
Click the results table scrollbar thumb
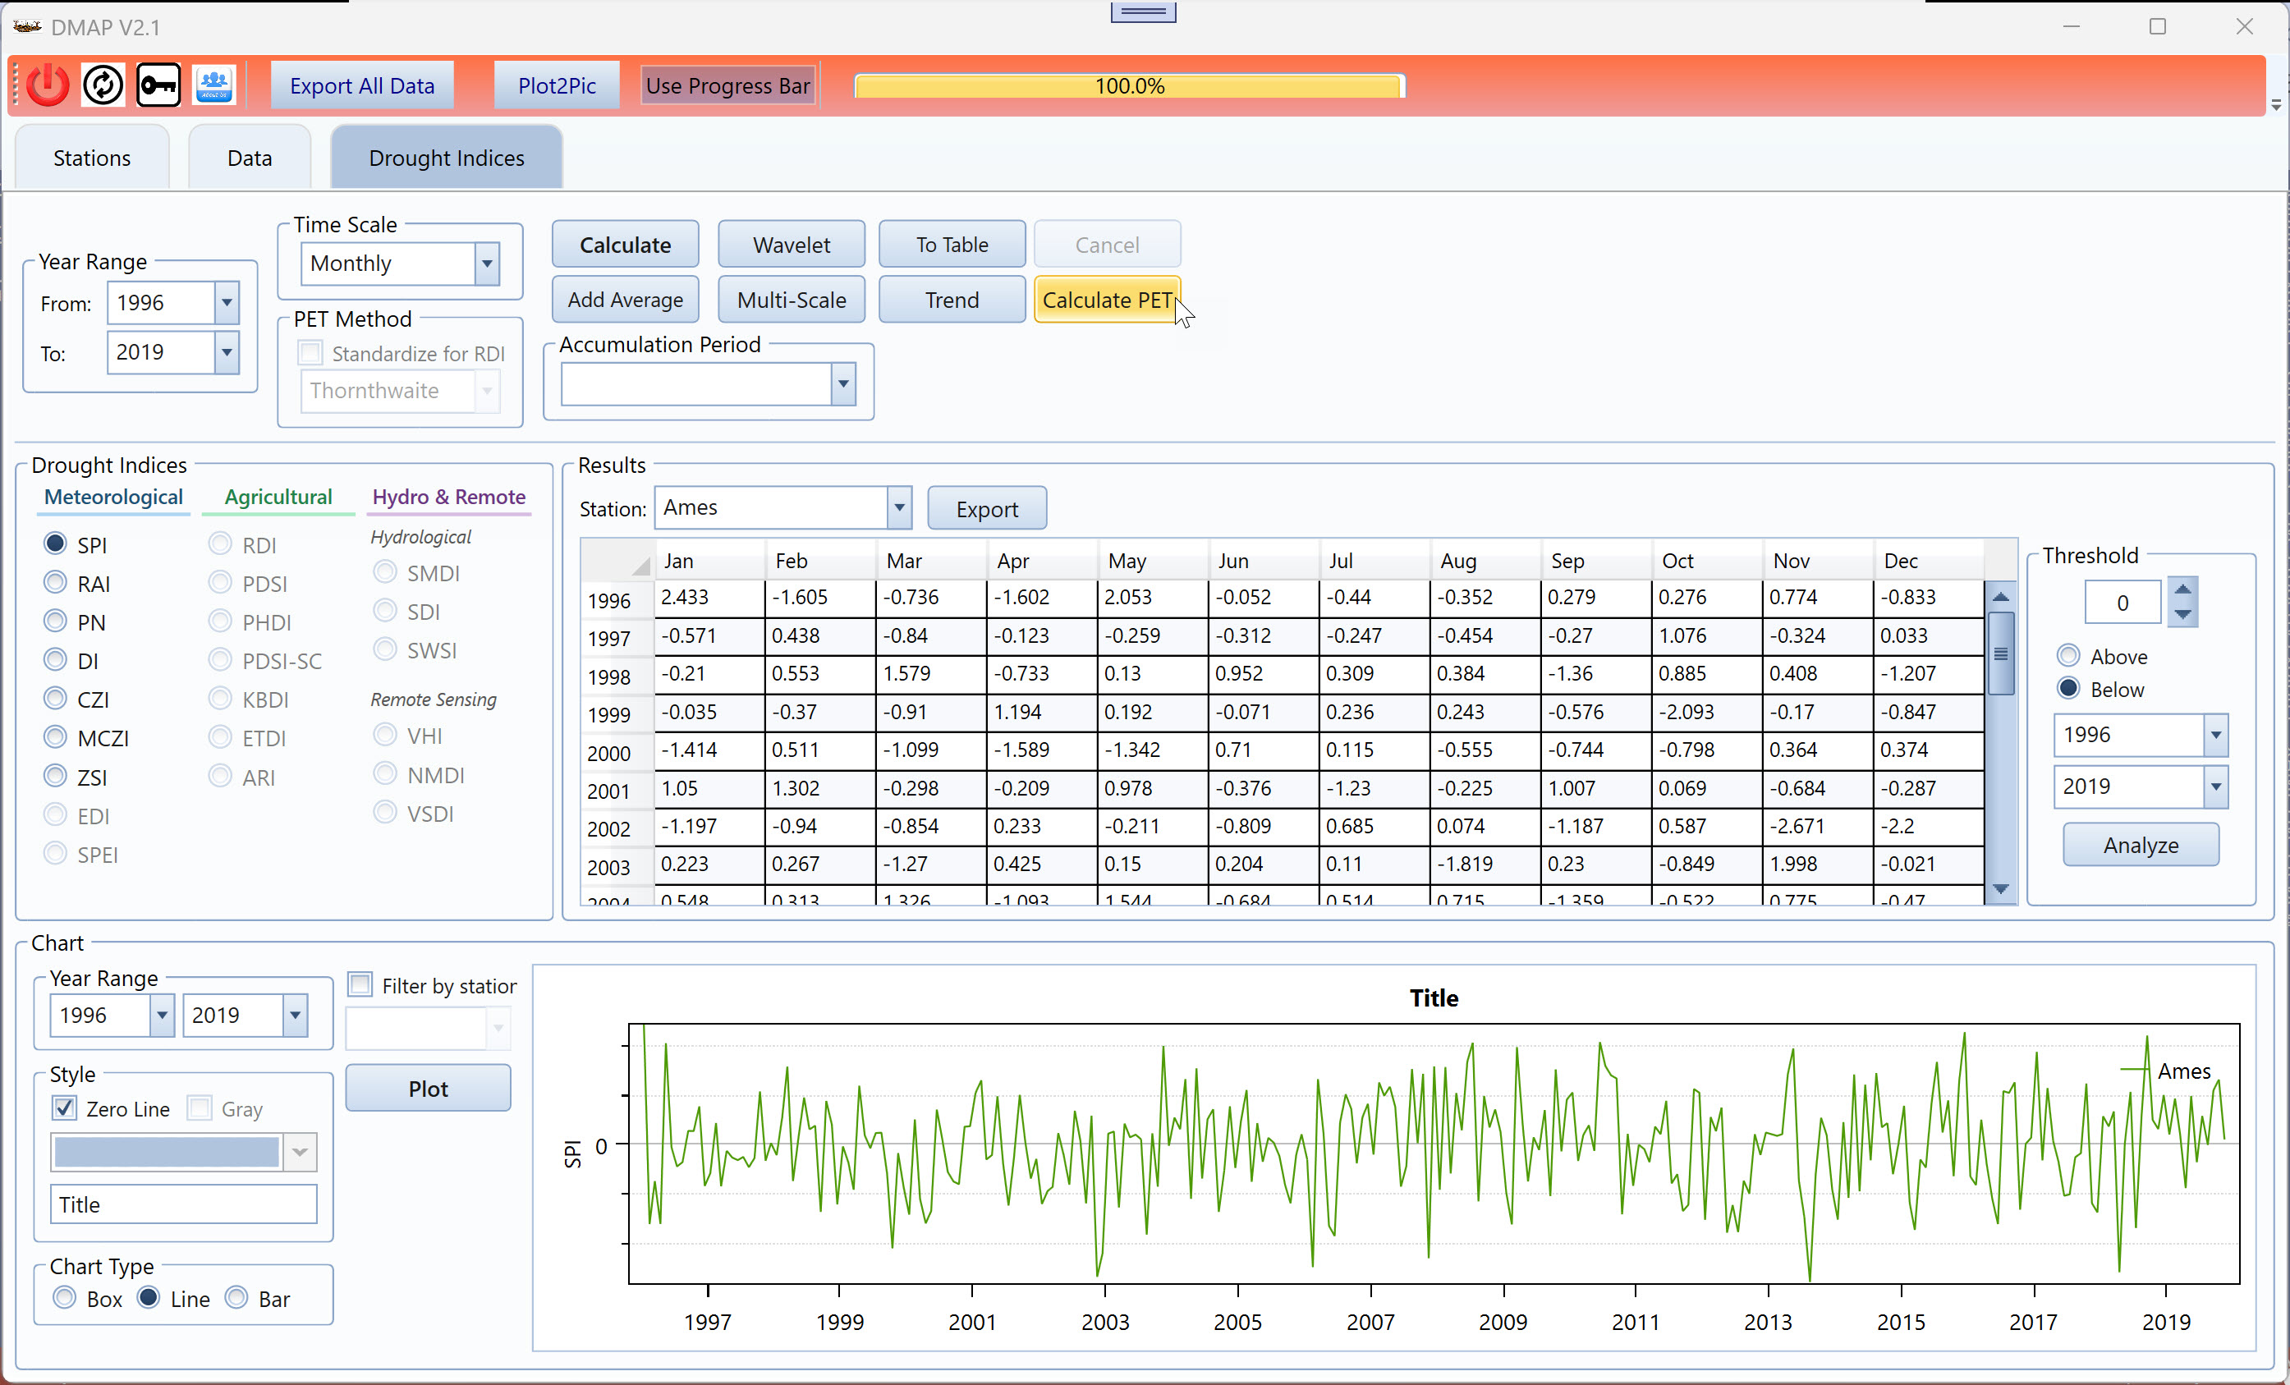[2000, 653]
